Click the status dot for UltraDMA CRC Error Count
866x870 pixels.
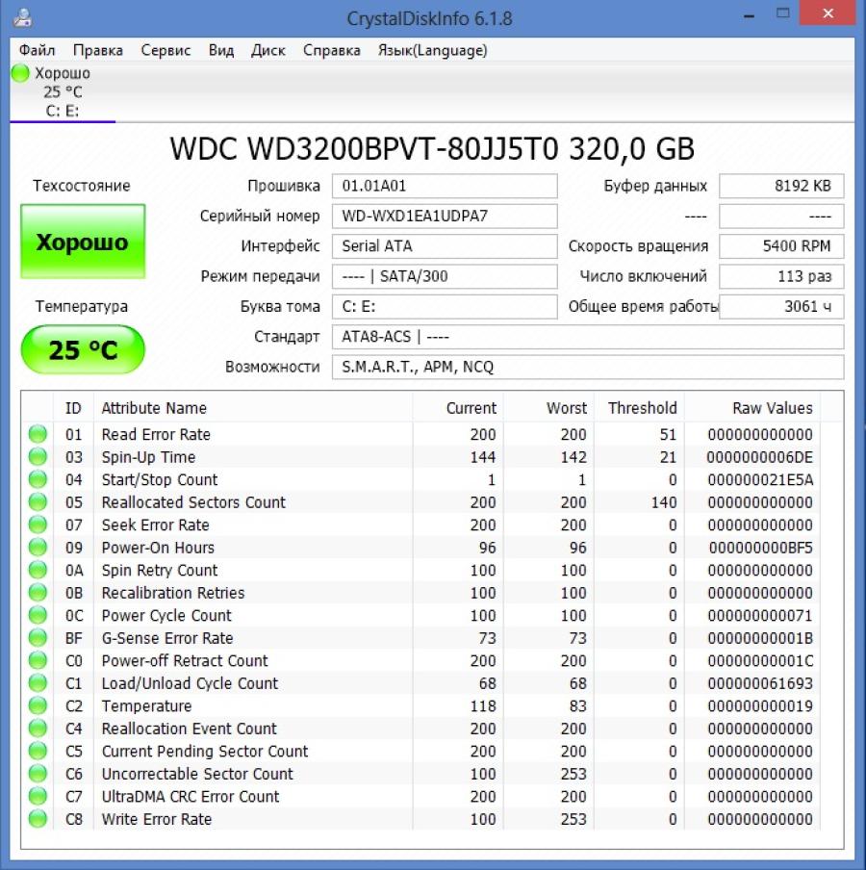37,797
